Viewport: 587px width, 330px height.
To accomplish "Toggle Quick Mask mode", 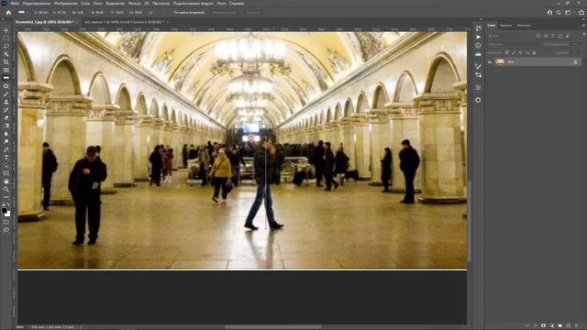I will pos(6,222).
